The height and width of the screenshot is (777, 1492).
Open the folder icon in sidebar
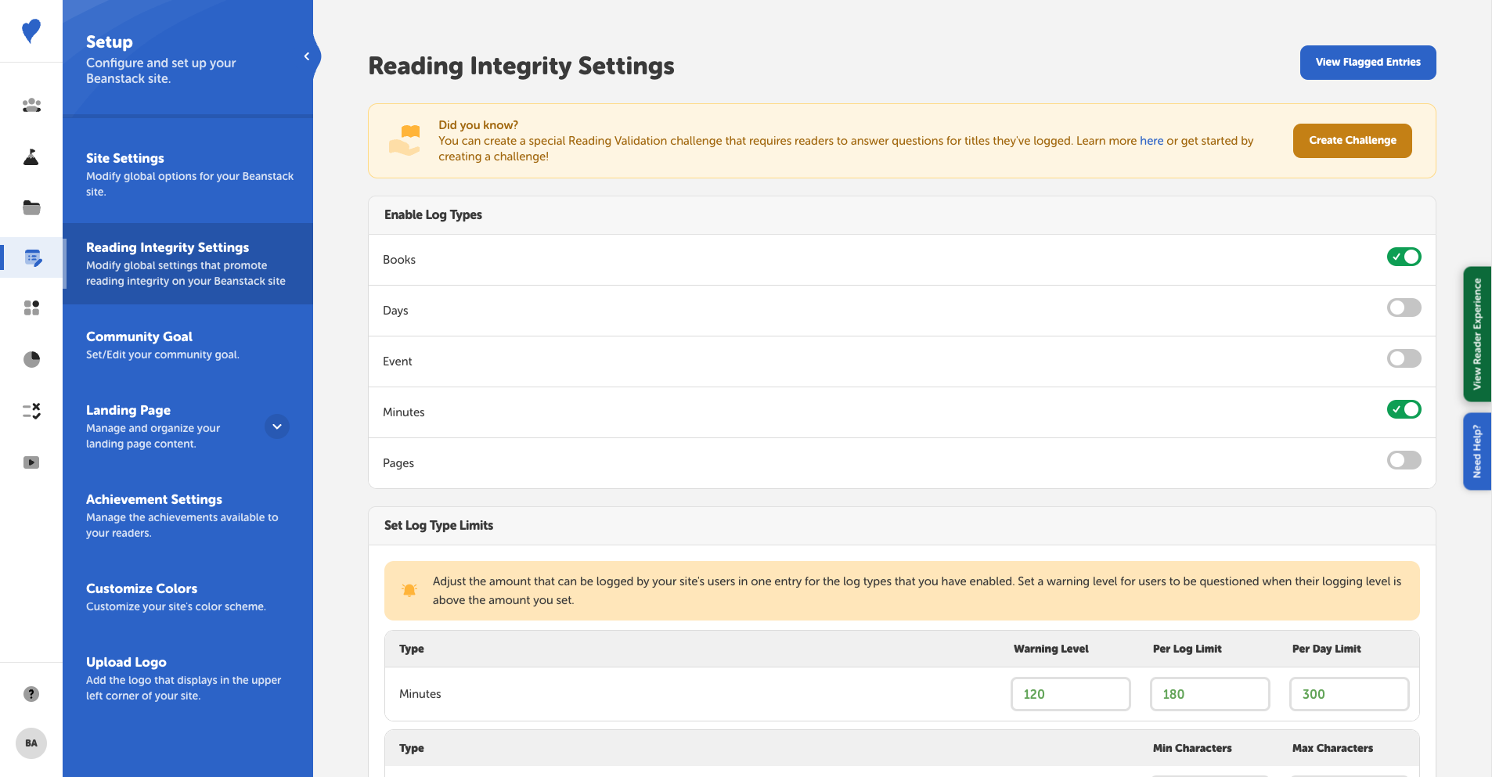point(31,207)
